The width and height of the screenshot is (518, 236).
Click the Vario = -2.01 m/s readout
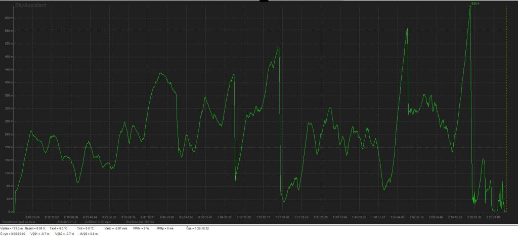point(116,228)
